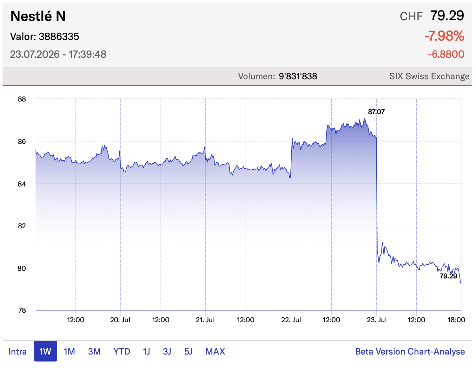476x378 pixels.
Task: Switch to YTD chart view
Action: coord(122,351)
